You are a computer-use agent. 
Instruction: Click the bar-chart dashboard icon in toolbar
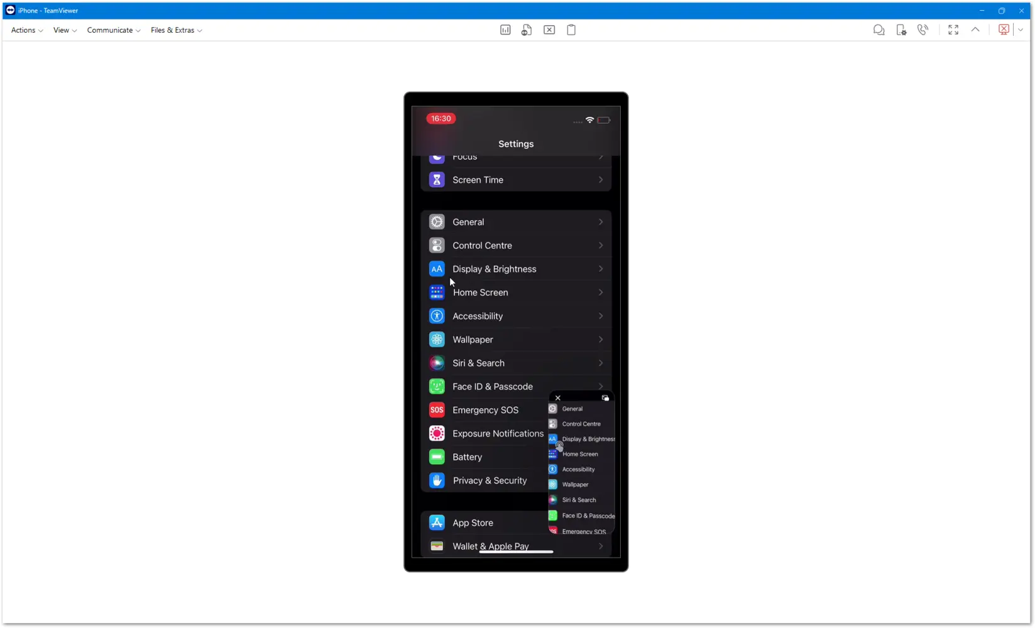coord(505,30)
